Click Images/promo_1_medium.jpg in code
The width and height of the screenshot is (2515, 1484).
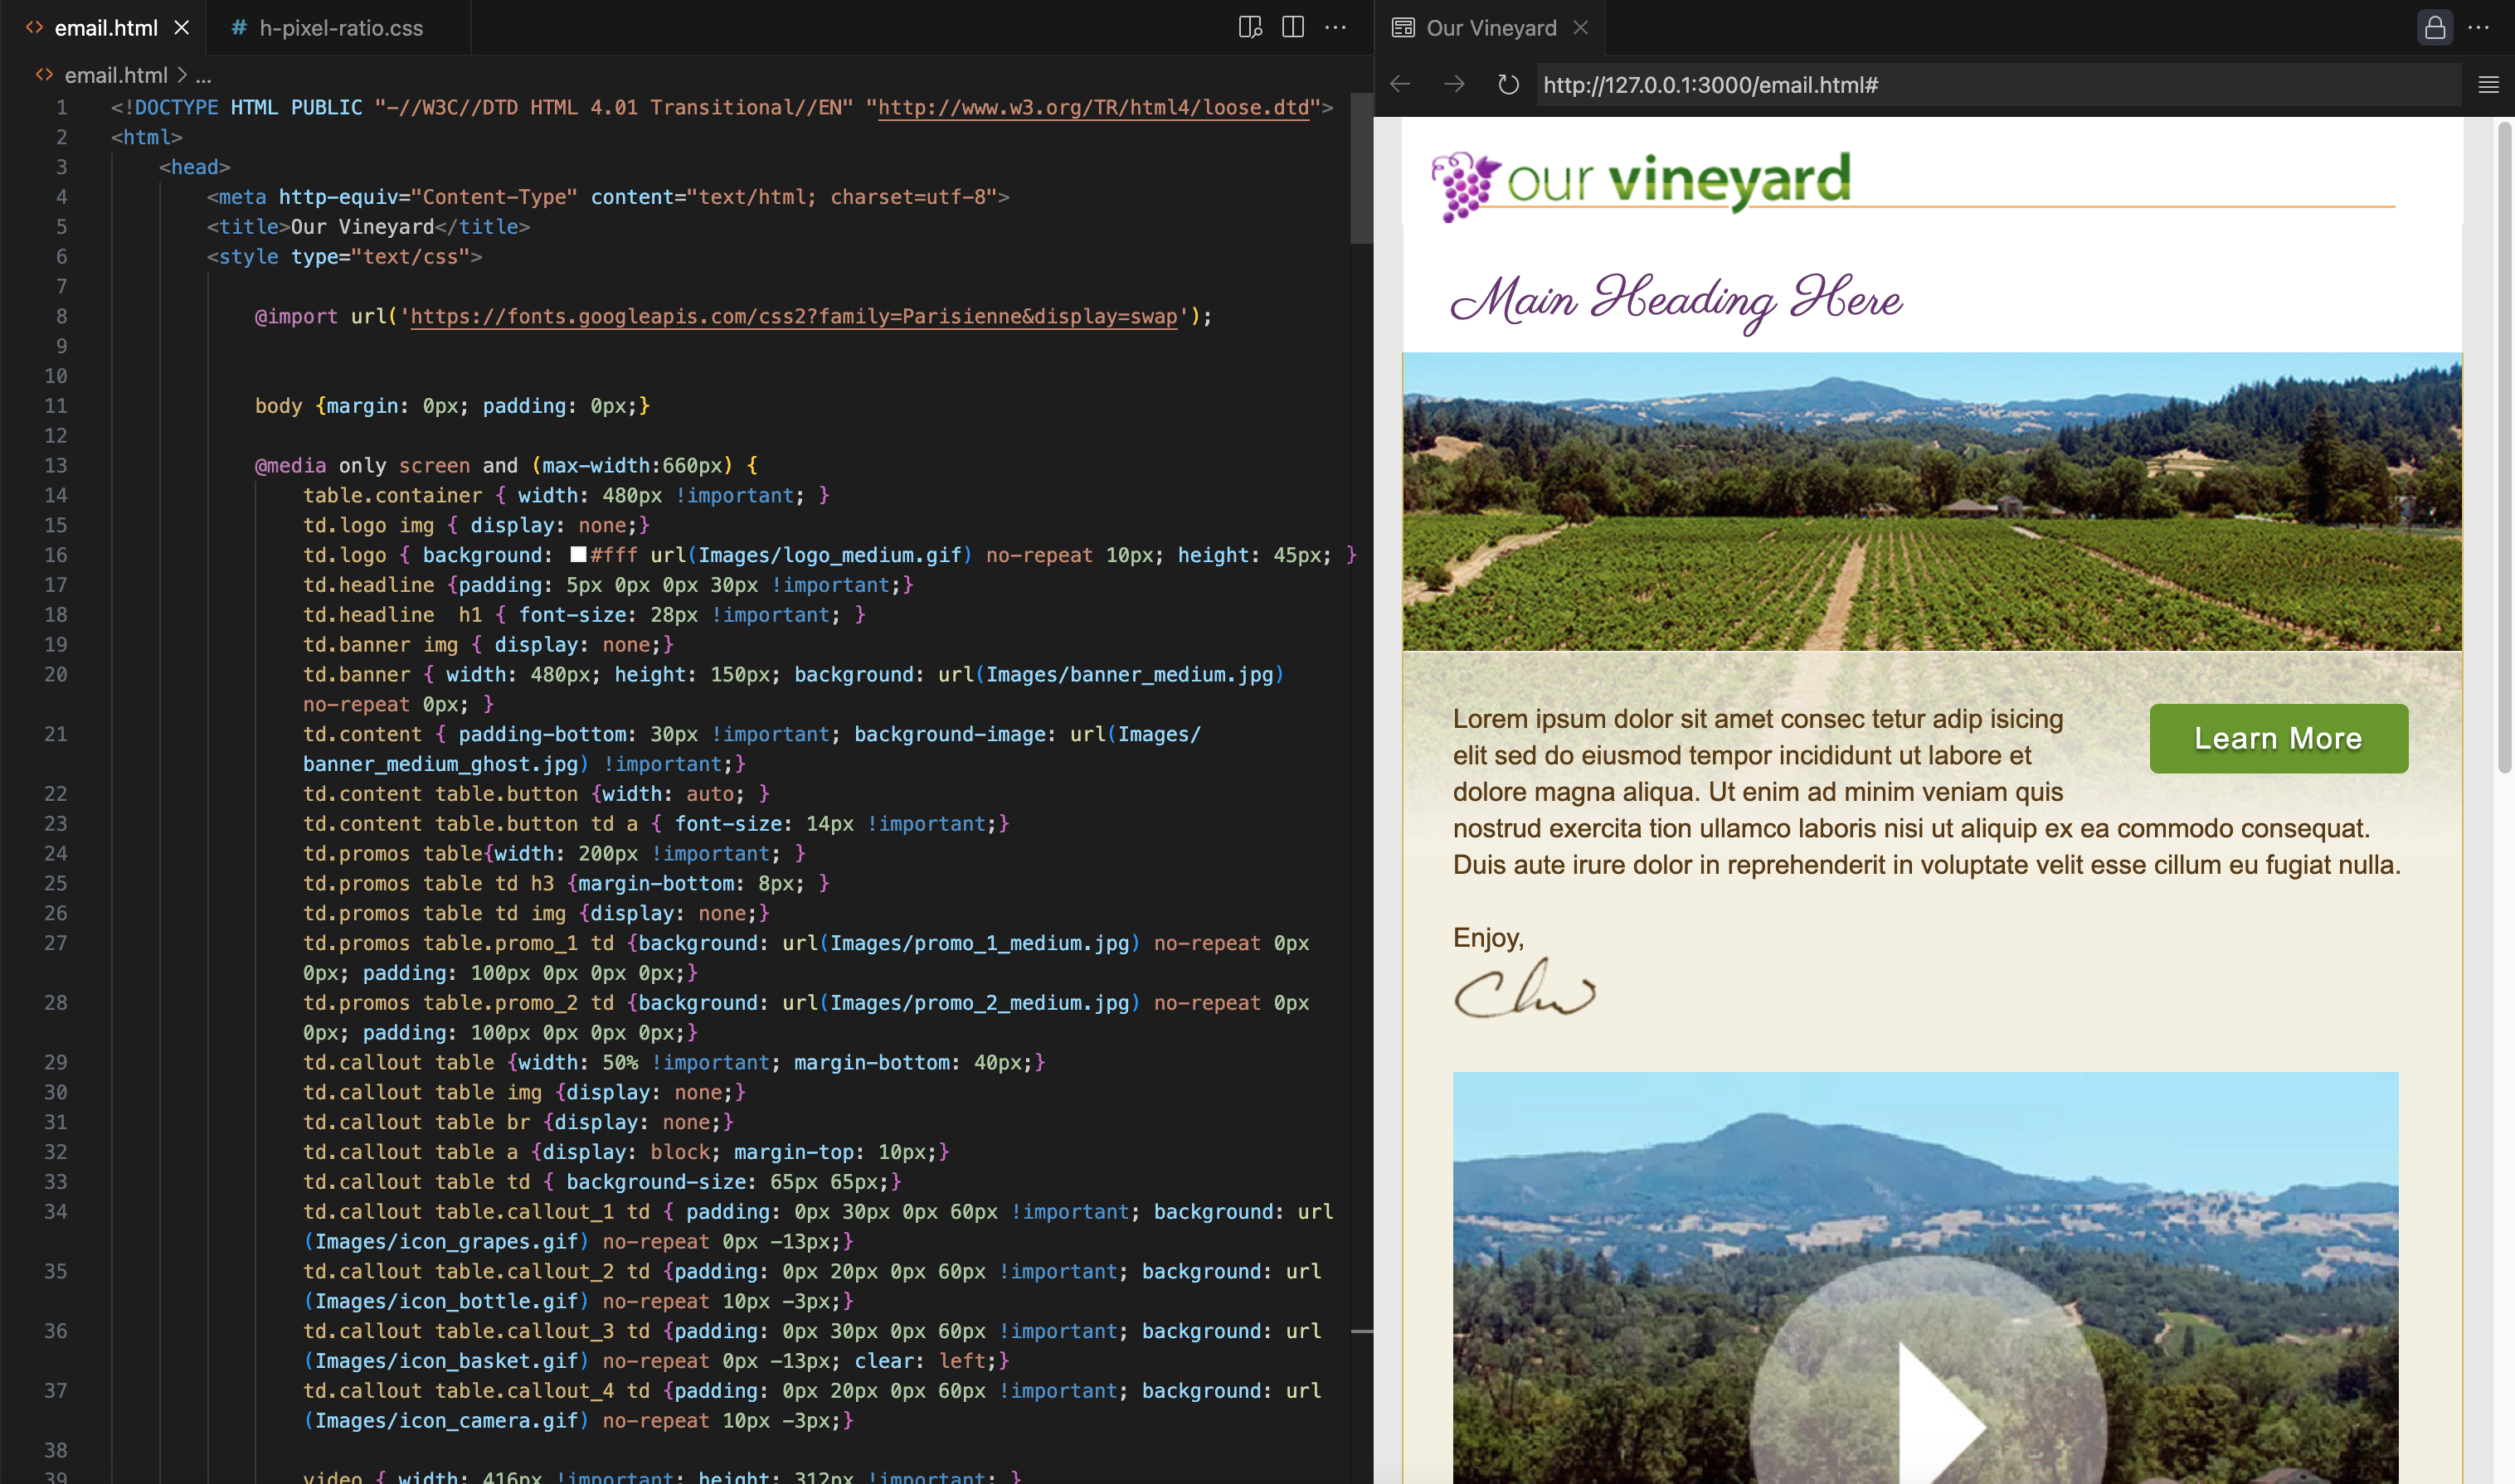pyautogui.click(x=980, y=943)
